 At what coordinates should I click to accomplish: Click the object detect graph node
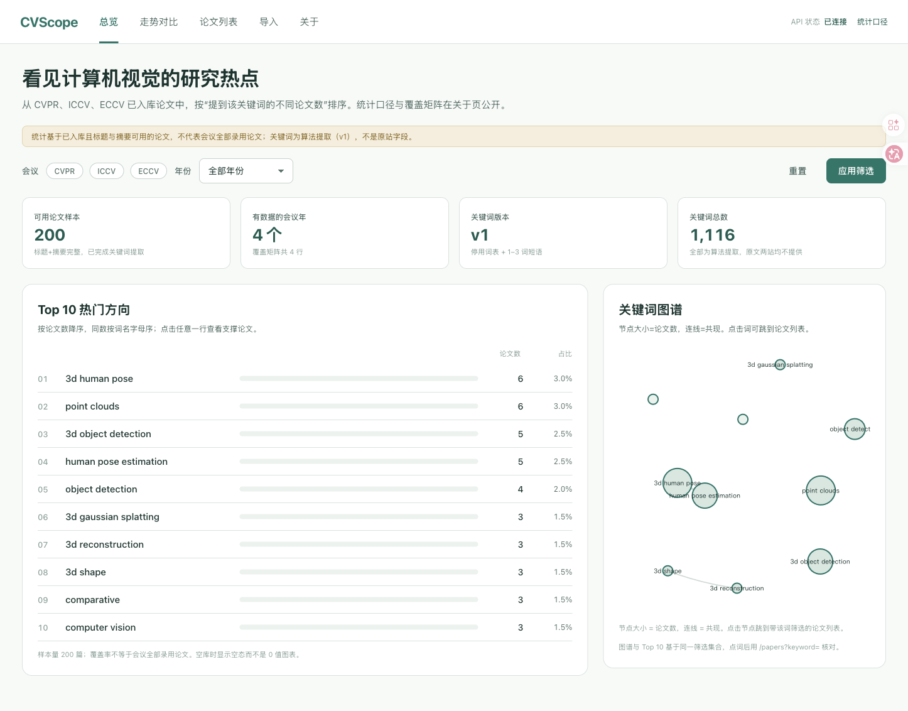click(x=855, y=429)
